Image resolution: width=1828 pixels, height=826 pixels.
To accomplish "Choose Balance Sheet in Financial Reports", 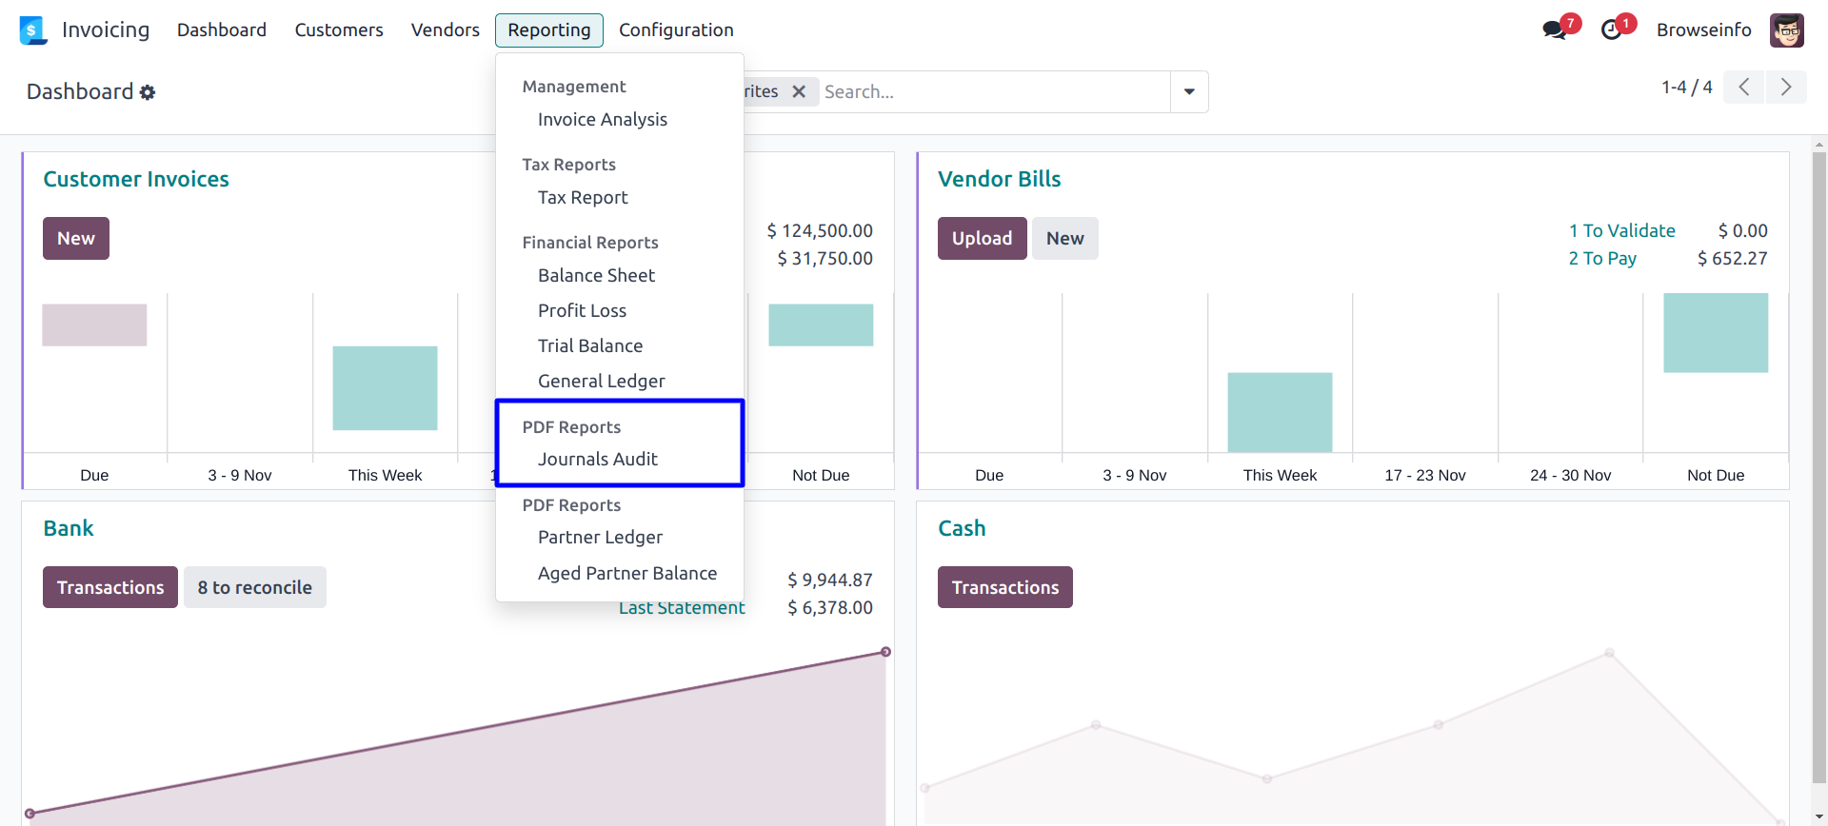I will pos(596,276).
